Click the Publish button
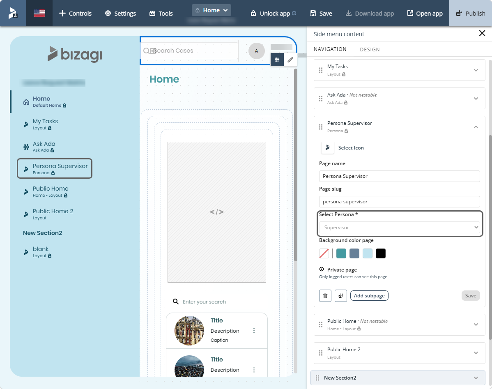Viewport: 492px width, 389px height. tap(471, 13)
